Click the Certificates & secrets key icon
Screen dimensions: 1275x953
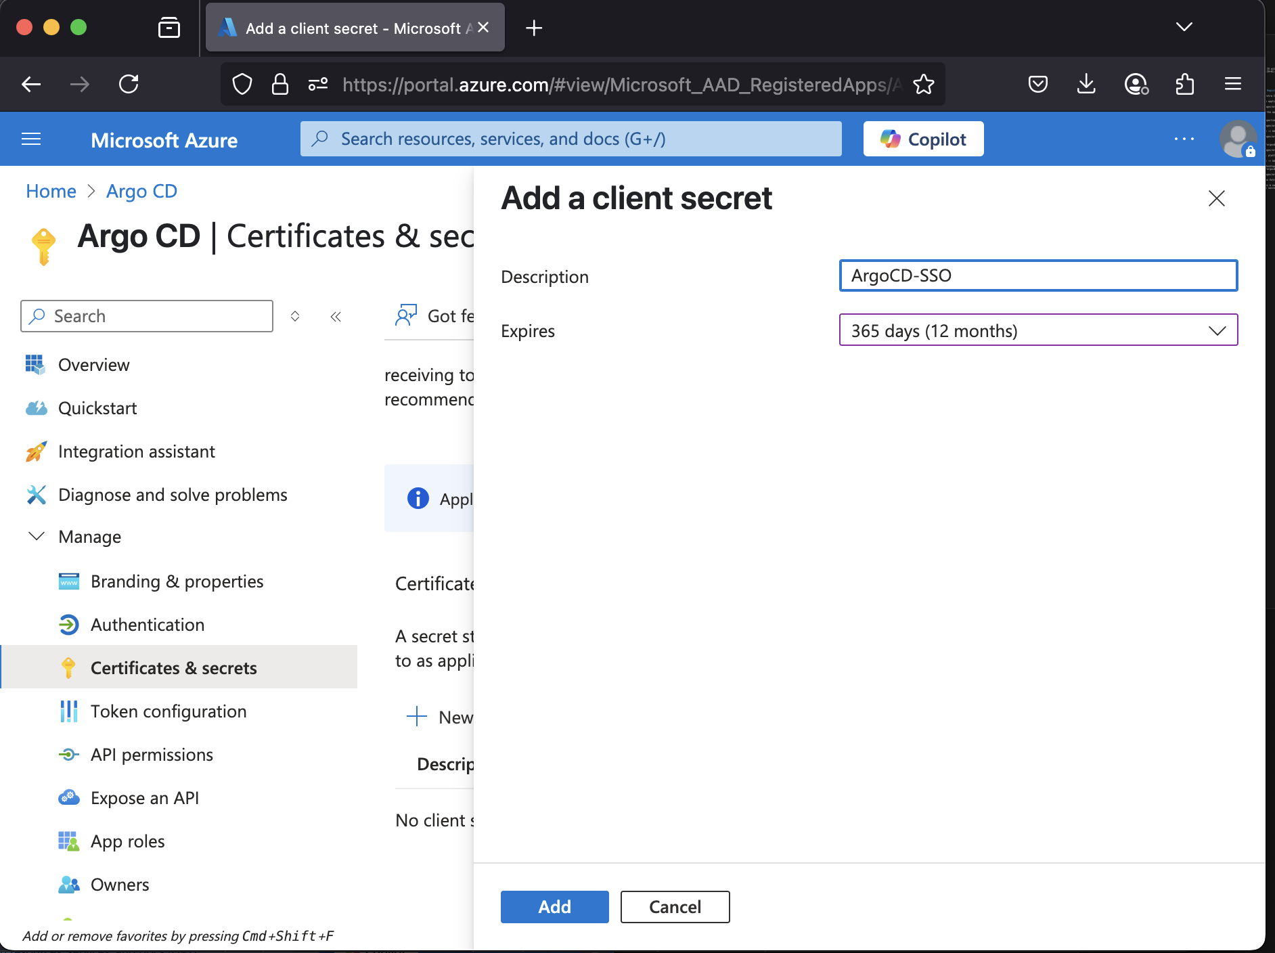68,667
